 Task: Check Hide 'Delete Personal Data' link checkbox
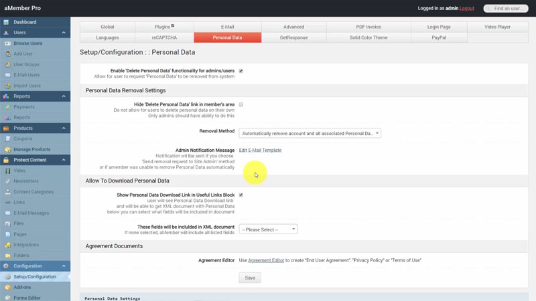point(241,105)
